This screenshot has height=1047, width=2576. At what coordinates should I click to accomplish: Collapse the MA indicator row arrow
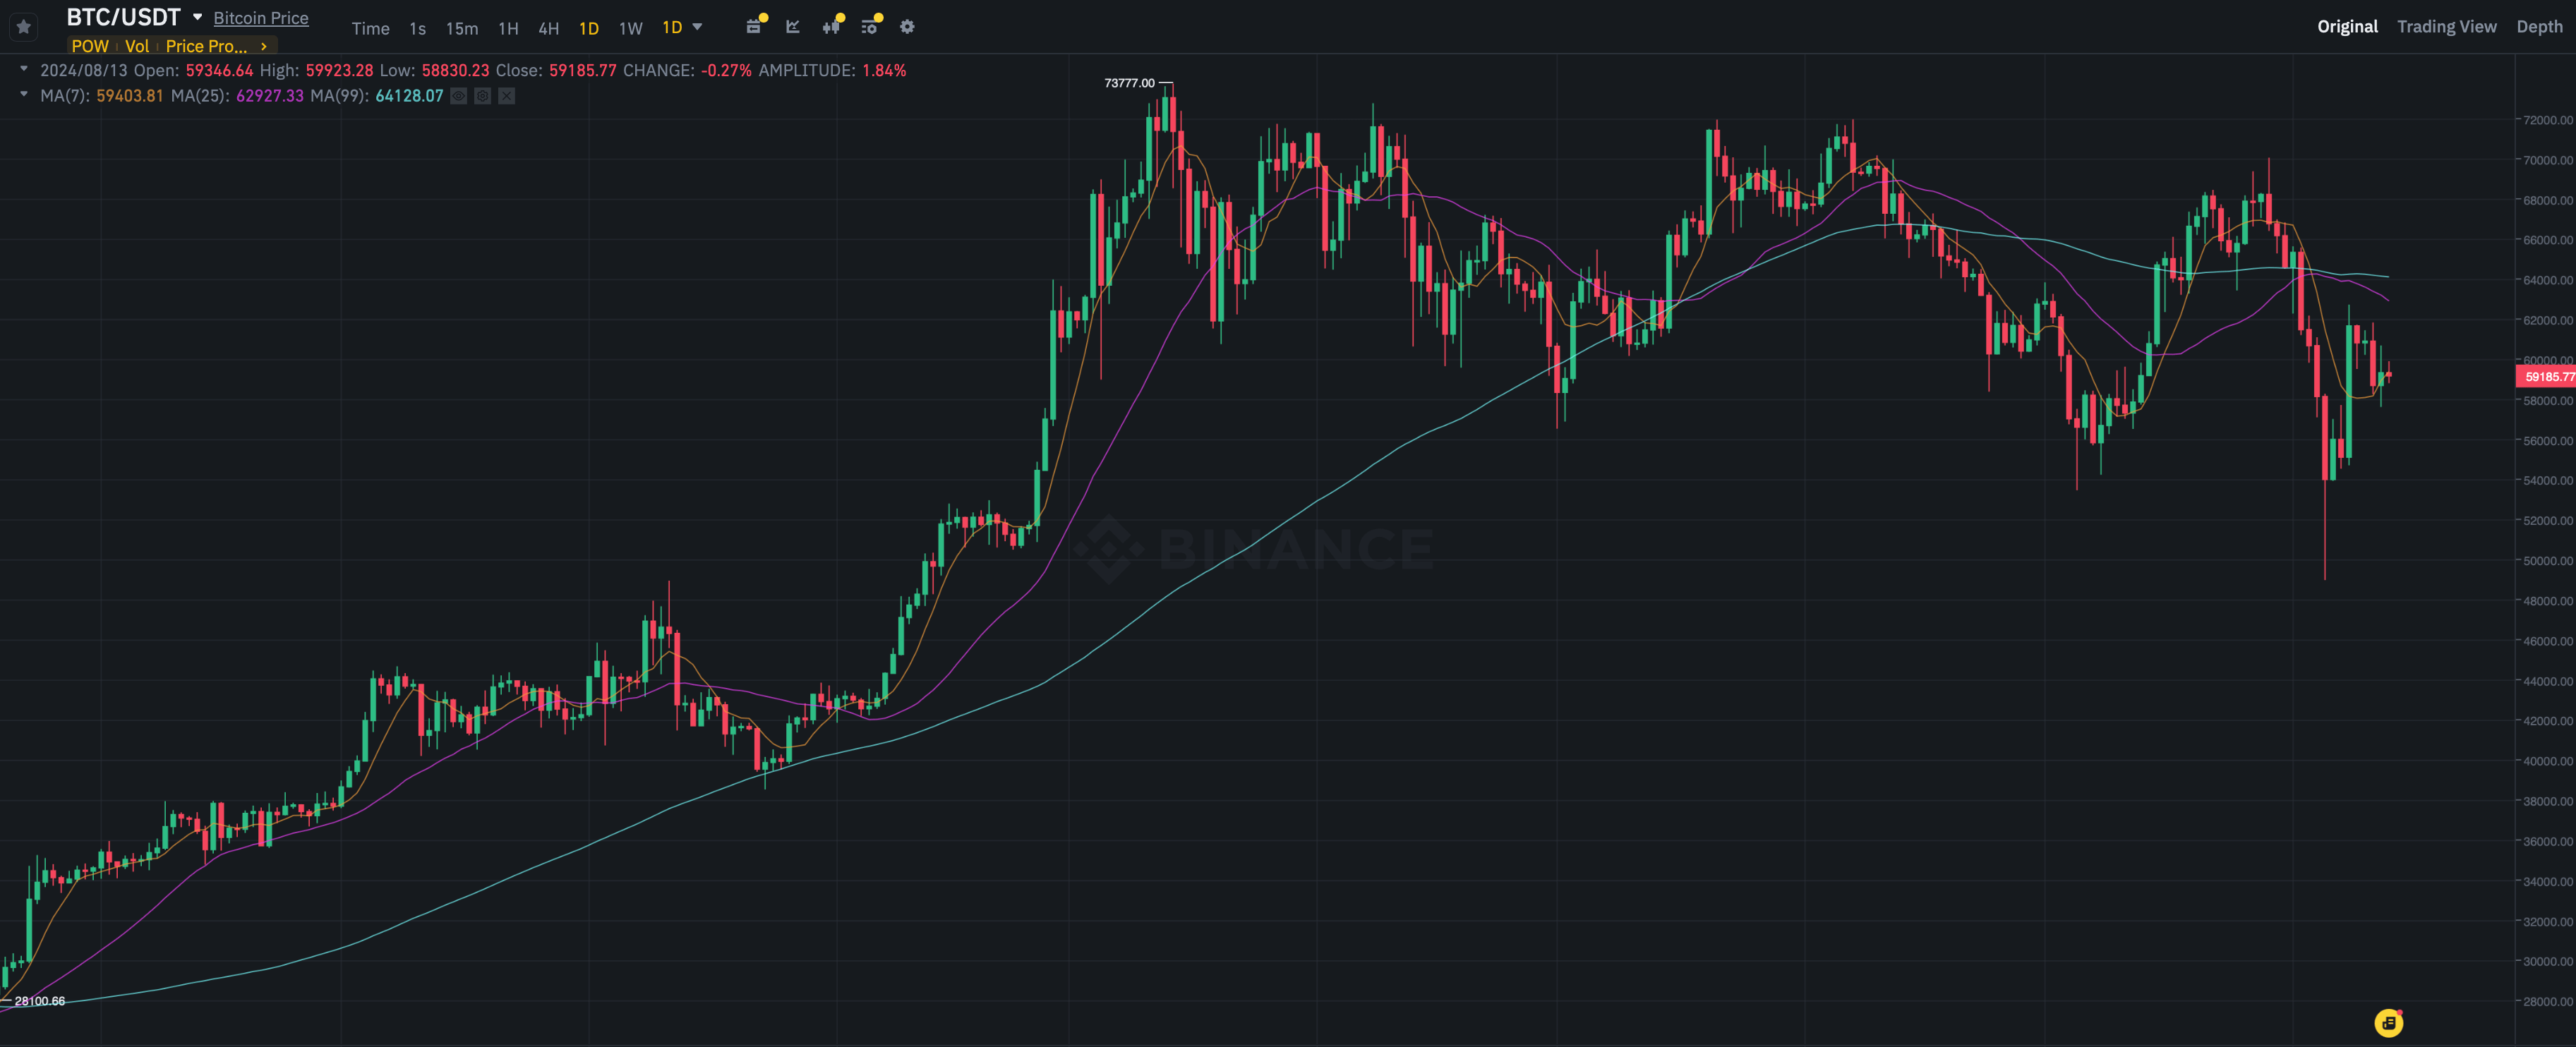[x=24, y=95]
